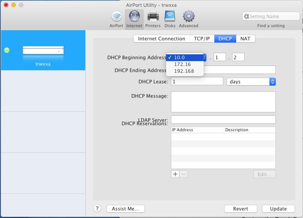Switch to the Internet Connection tab

161,38
